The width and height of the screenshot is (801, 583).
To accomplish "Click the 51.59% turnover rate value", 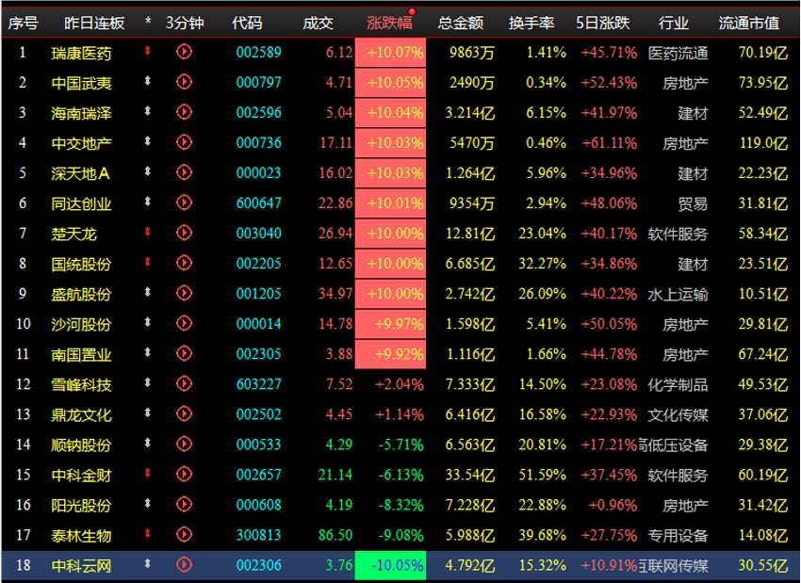I will [x=543, y=475].
